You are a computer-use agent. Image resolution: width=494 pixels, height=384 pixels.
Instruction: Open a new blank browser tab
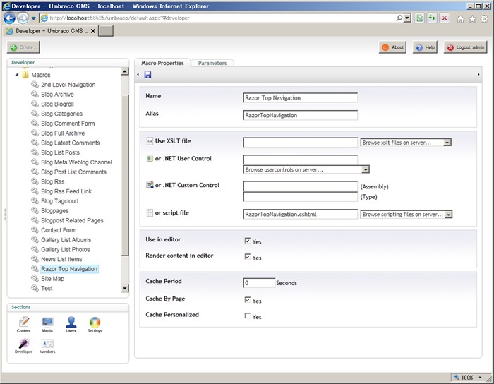pyautogui.click(x=106, y=31)
